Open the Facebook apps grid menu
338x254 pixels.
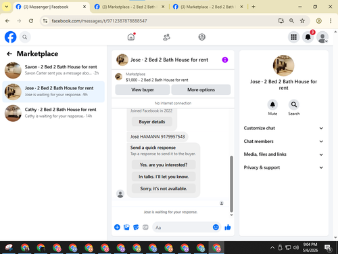[293, 37]
